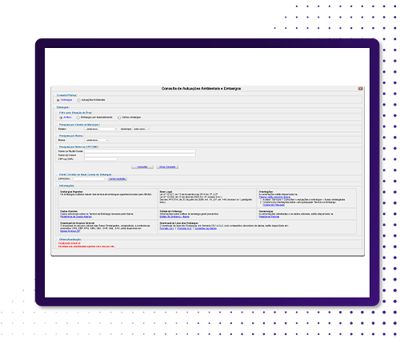This screenshot has width=400, height=339.
Task: Focus the Nome do Imóvel field
Action: pyautogui.click(x=140, y=155)
